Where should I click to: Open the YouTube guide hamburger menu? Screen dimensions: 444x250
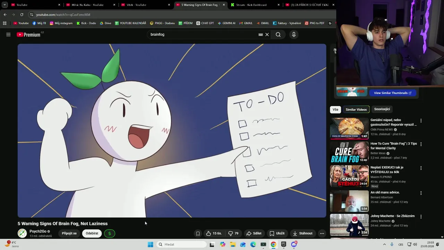click(x=8, y=34)
